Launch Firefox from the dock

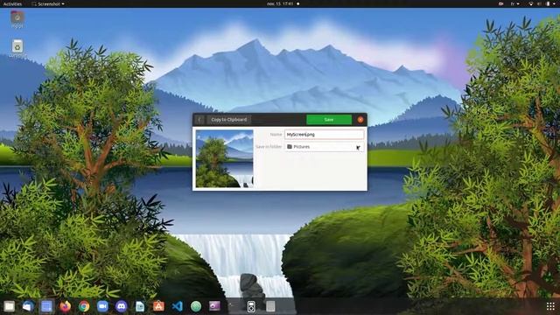[66, 306]
